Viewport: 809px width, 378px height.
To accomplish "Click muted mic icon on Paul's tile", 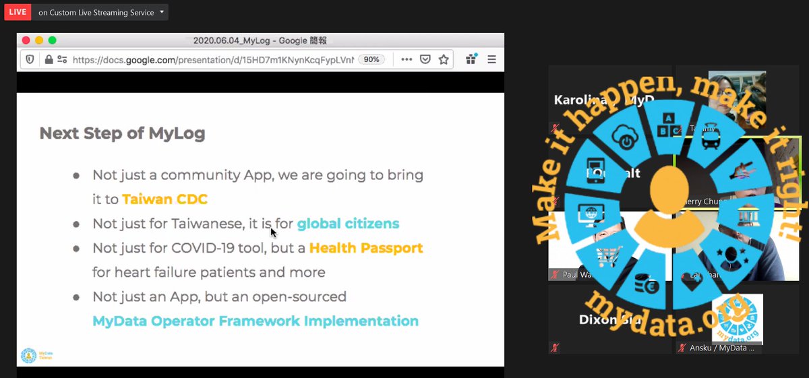I will coord(556,274).
